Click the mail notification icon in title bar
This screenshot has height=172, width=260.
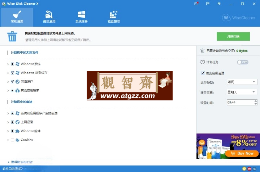click(196, 4)
